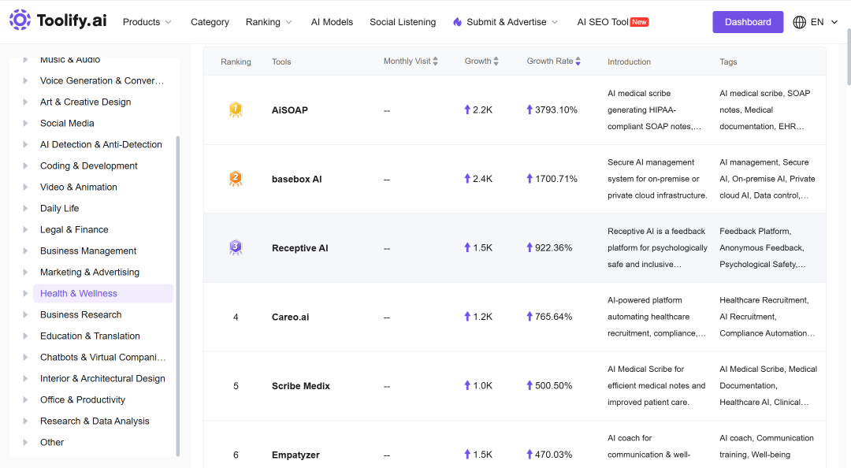Select AI Detection & Anti-Detection category
This screenshot has width=851, height=468.
pyautogui.click(x=101, y=144)
